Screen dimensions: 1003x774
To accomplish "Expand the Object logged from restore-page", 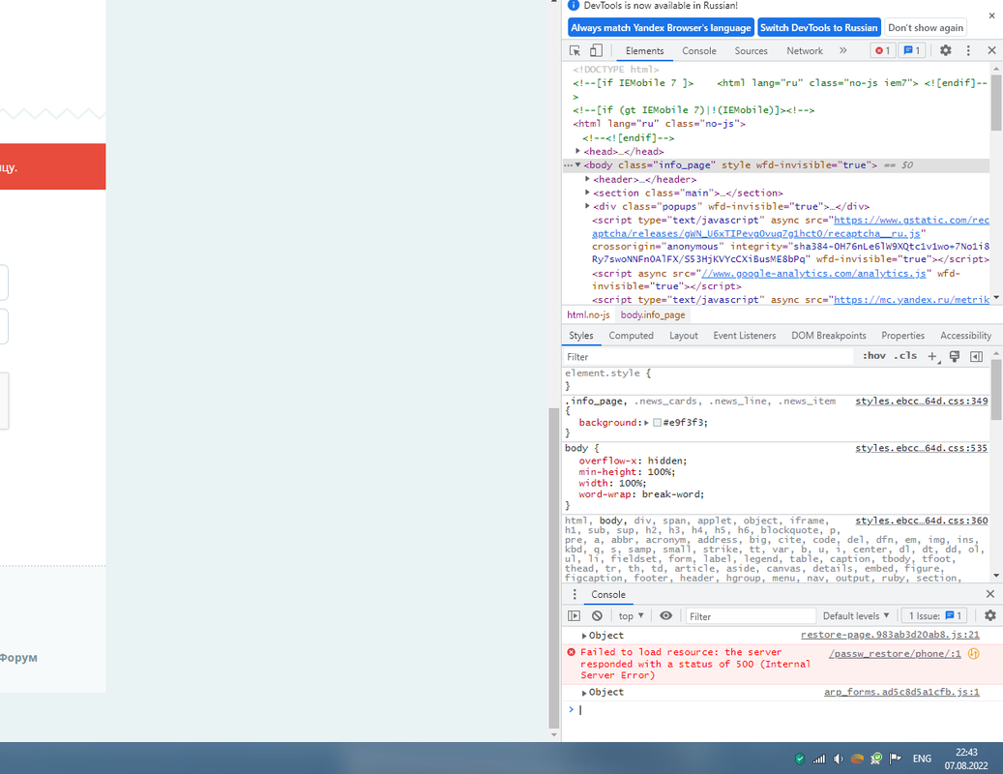I will (584, 636).
